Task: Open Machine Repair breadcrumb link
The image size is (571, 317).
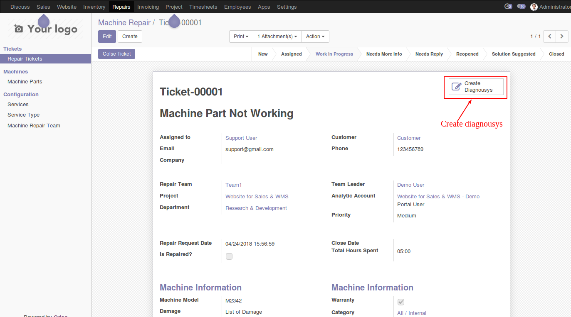Action: click(x=124, y=23)
